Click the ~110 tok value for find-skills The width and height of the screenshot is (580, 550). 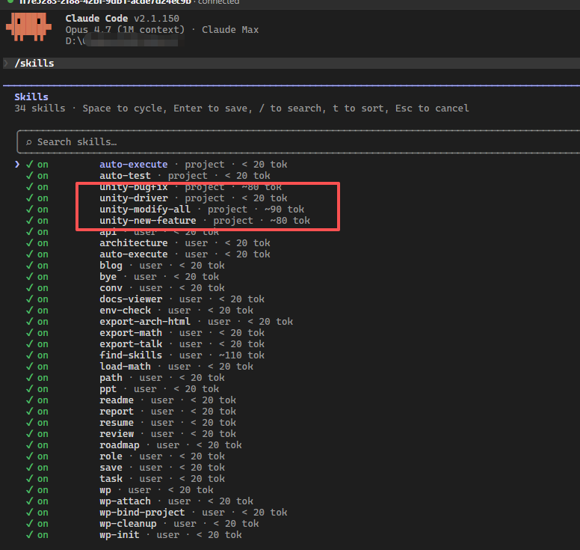[241, 355]
